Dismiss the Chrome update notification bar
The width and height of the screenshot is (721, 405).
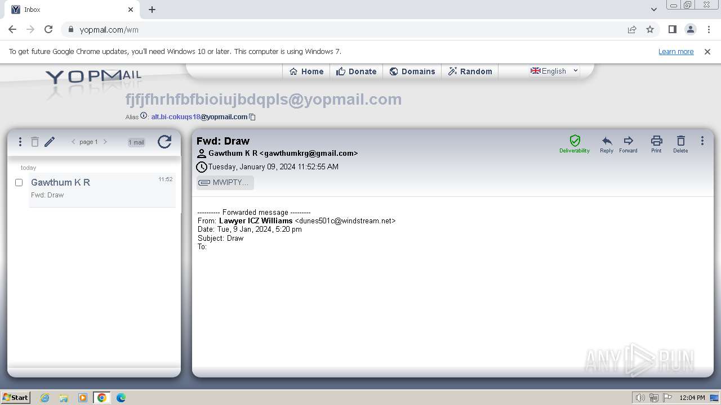(x=707, y=51)
